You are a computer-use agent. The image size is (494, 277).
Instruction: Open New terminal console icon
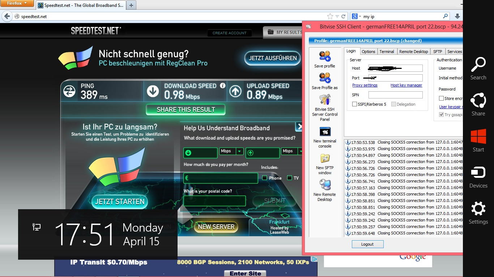[x=325, y=131]
